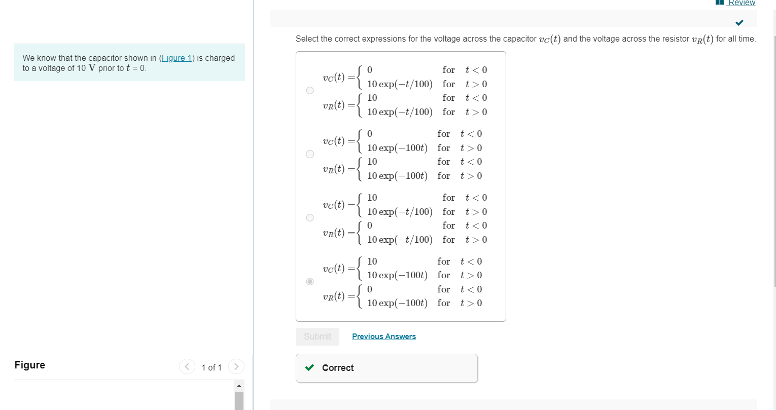The height and width of the screenshot is (410, 776).
Task: Select the first answer option with exp(-t/100)
Action: pyautogui.click(x=309, y=90)
